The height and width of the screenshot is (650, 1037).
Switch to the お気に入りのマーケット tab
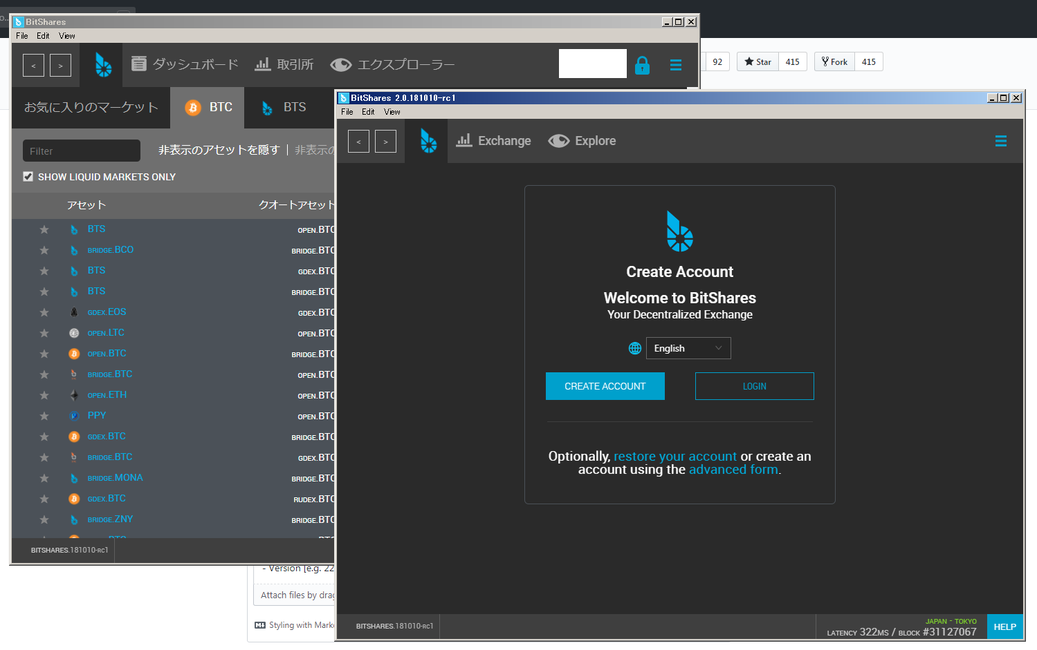91,107
